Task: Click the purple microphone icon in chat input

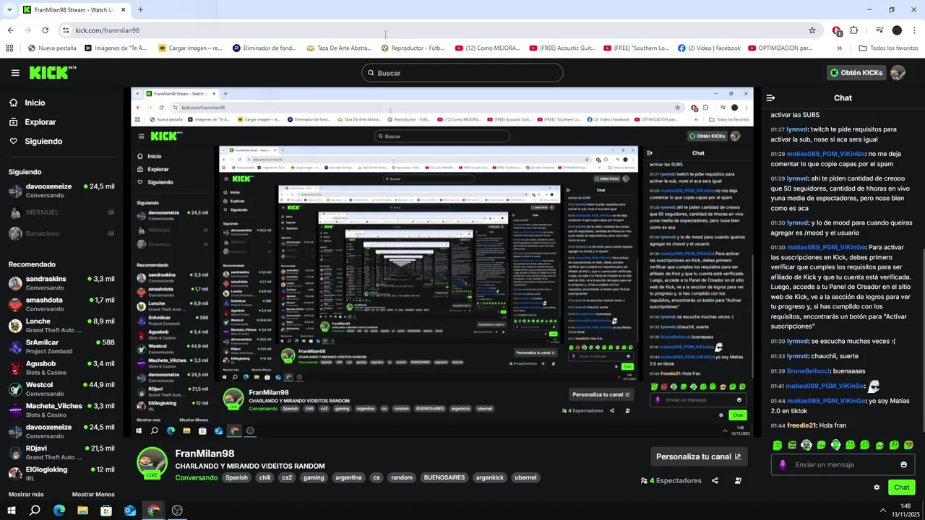Action: (x=783, y=464)
